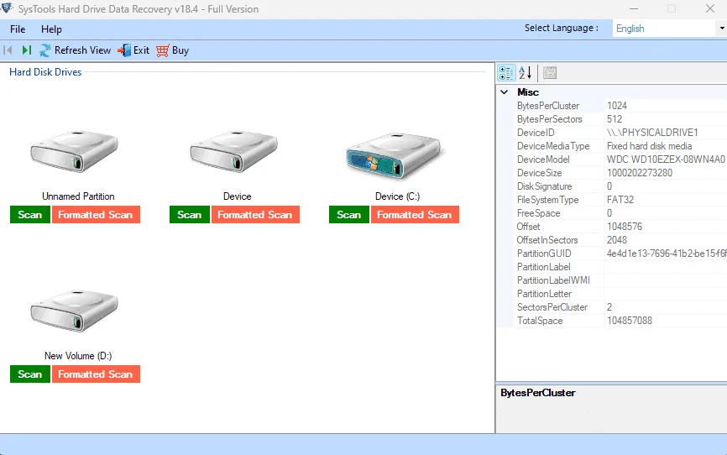Open the File menu
The width and height of the screenshot is (727, 455).
[x=18, y=29]
